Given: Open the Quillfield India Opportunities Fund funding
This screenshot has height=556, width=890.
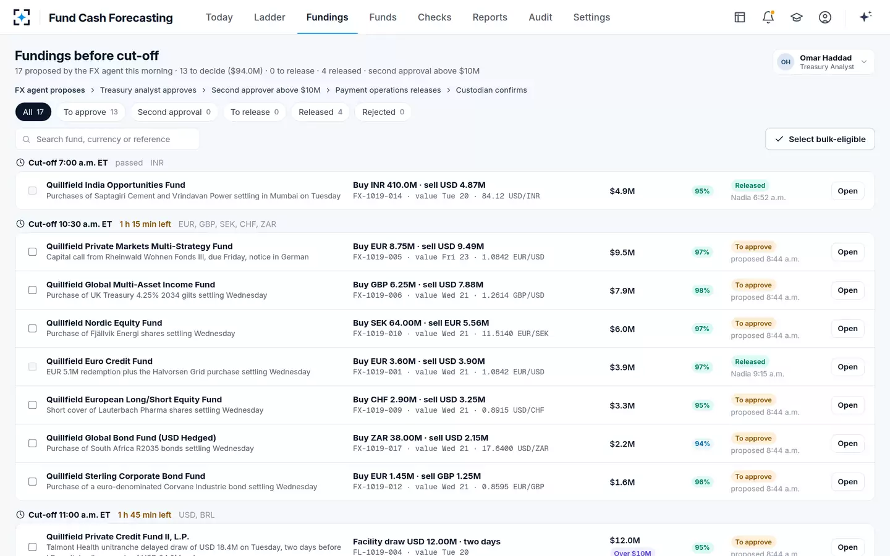Looking at the screenshot, I should coord(847,192).
